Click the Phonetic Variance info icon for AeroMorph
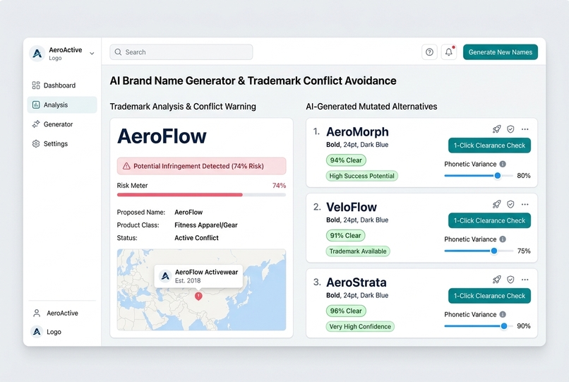Image resolution: width=569 pixels, height=382 pixels. [503, 164]
